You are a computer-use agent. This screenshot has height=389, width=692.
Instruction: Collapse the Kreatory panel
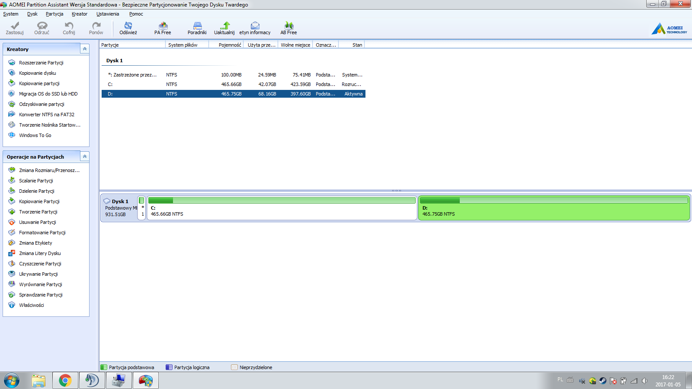[85, 49]
